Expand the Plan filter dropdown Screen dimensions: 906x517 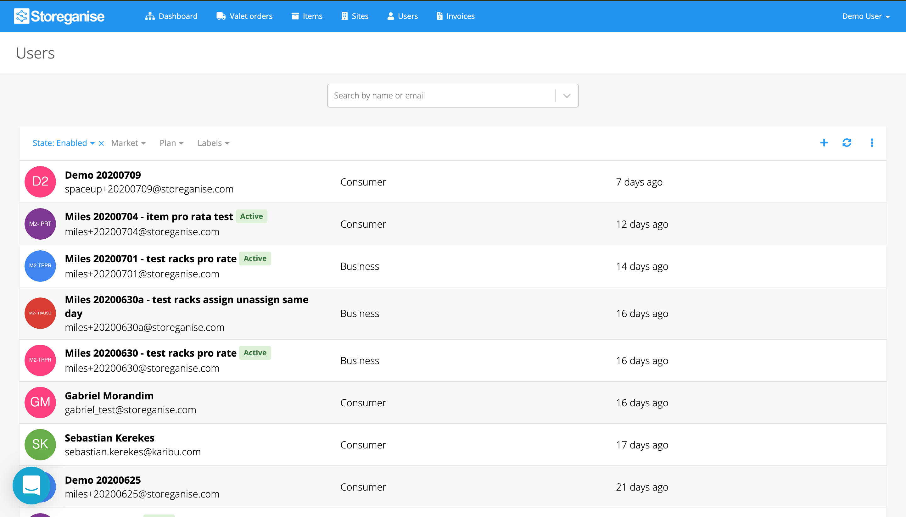click(171, 143)
